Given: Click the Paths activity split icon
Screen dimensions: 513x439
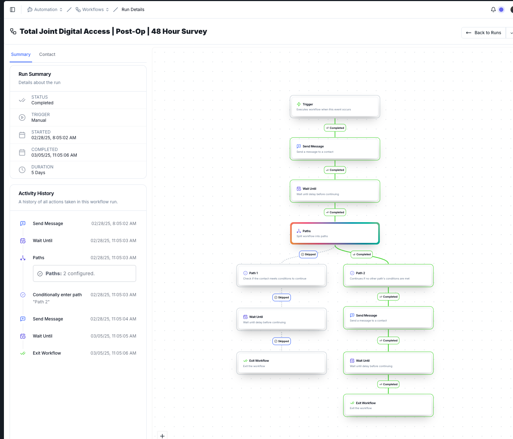Looking at the screenshot, I should 23,258.
